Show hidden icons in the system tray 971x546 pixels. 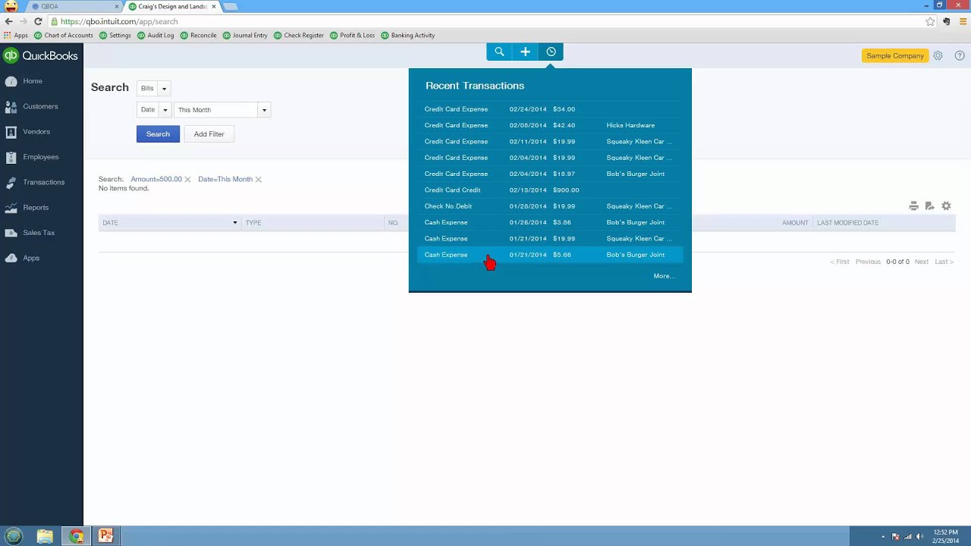883,537
